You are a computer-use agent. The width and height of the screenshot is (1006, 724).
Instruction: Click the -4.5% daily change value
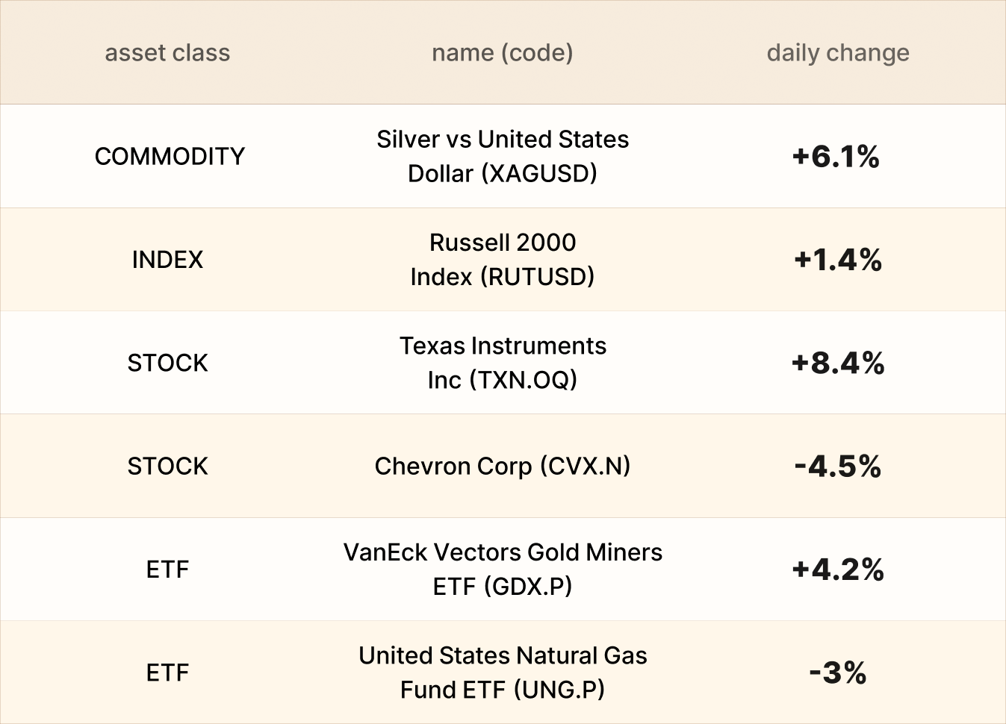click(x=838, y=466)
